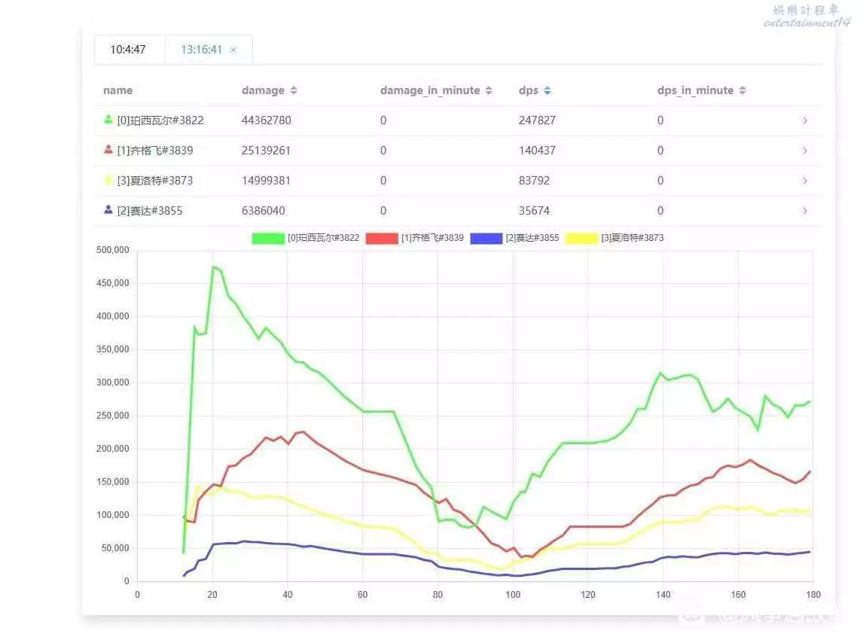Select the 13:16:41 tab

coord(201,50)
